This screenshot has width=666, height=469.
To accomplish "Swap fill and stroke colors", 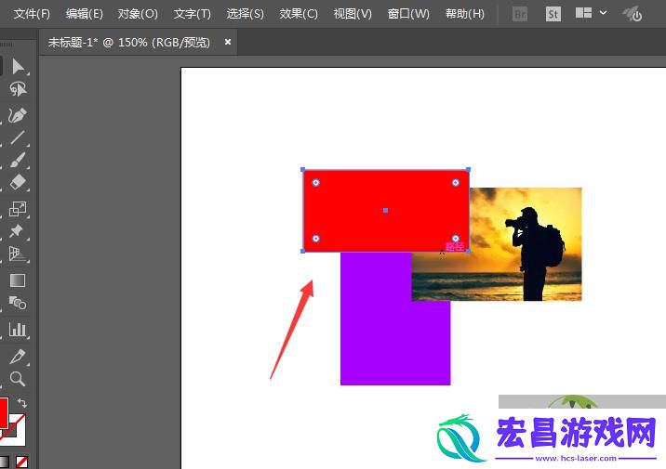I will pos(21,402).
